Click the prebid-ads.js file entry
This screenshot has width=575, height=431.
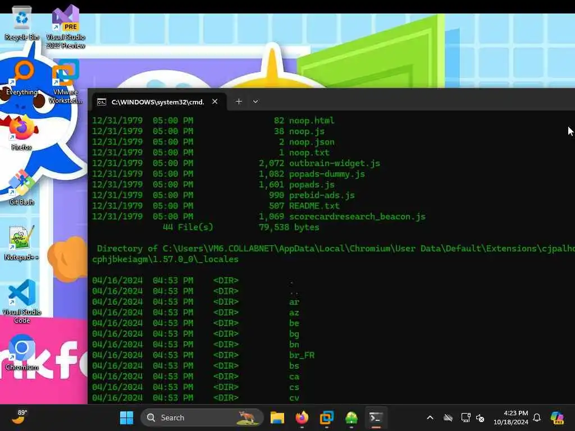pyautogui.click(x=322, y=195)
